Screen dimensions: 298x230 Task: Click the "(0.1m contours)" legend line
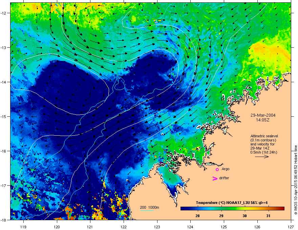click(x=263, y=140)
